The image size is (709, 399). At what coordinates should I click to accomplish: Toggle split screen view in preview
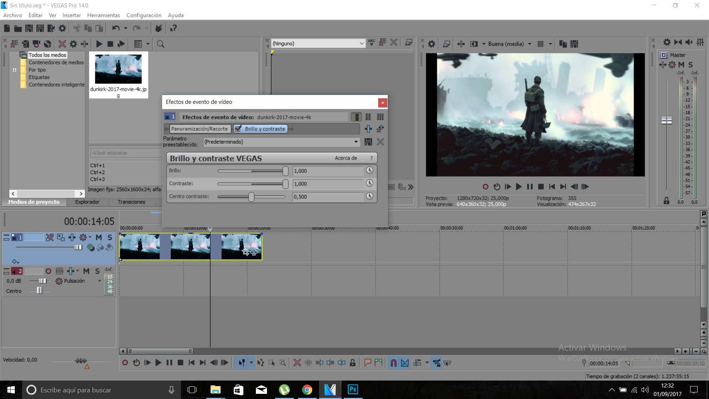[x=474, y=44]
